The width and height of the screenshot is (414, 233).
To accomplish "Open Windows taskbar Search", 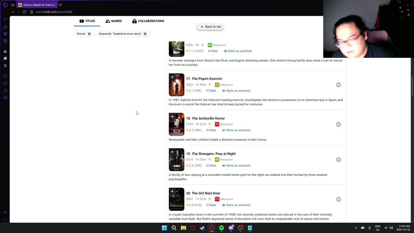I will point(174,228).
